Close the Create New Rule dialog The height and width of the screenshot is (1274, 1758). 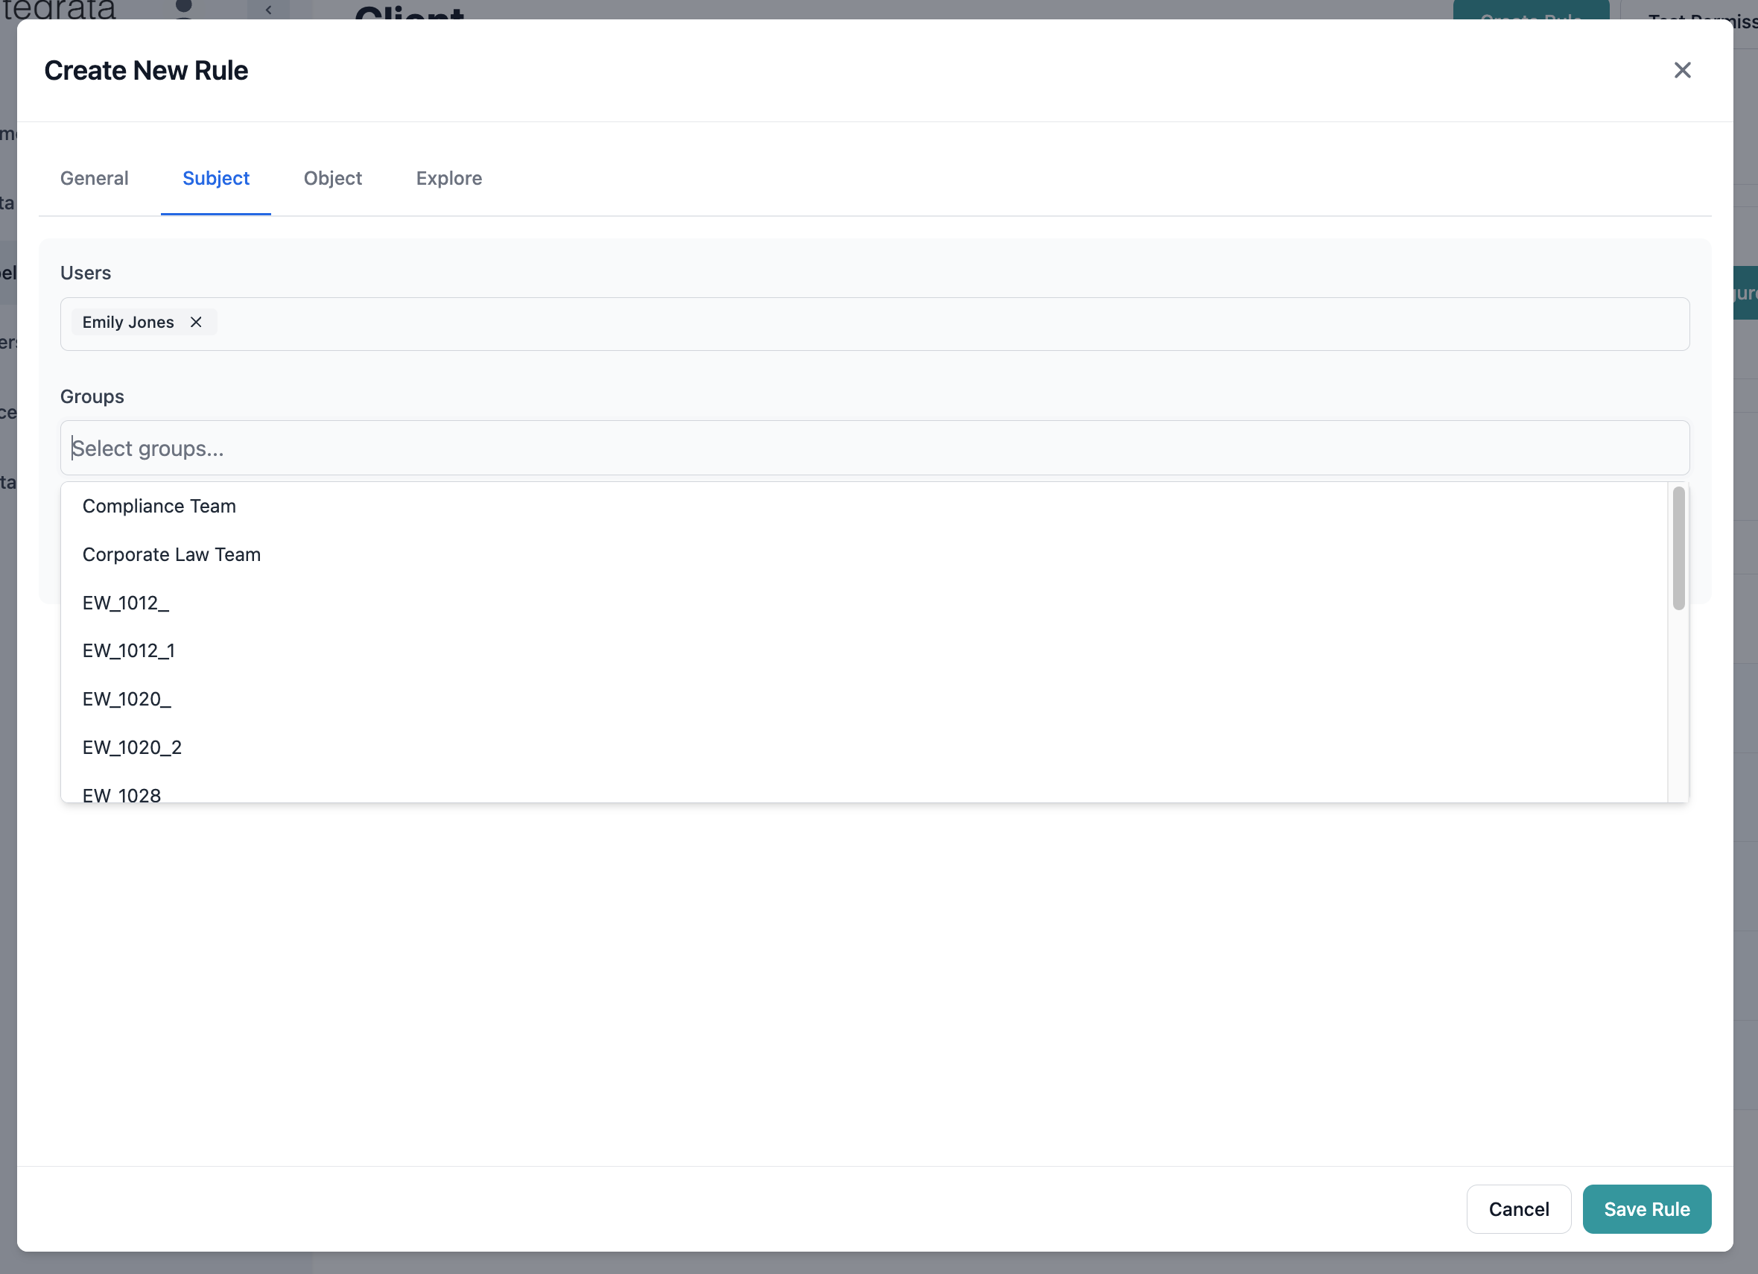[x=1682, y=70]
